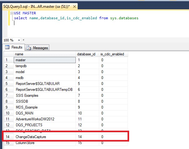The image size is (189, 149).
Task: Click the database_id column header
Action: tap(87, 54)
